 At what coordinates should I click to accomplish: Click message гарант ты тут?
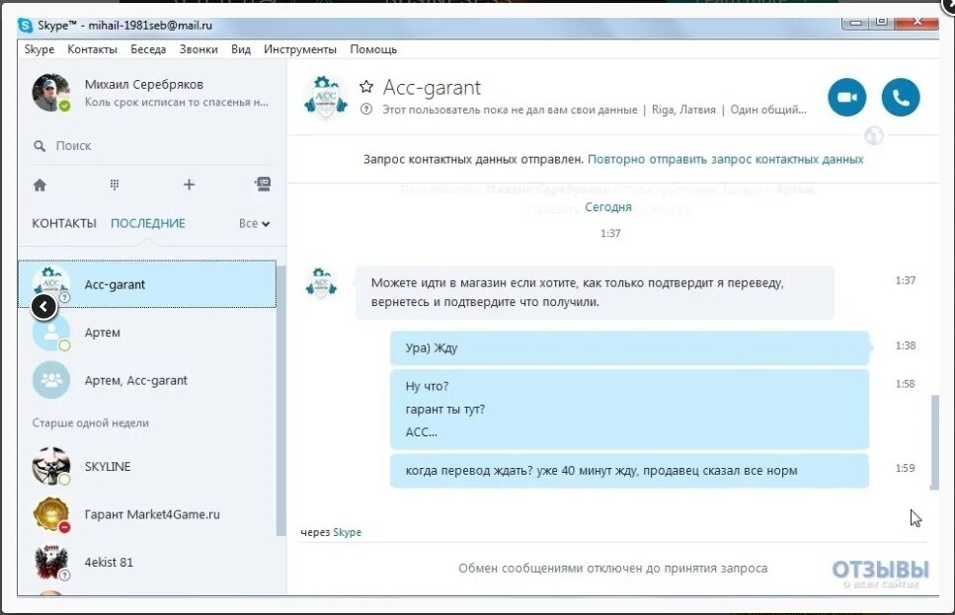pyautogui.click(x=445, y=410)
